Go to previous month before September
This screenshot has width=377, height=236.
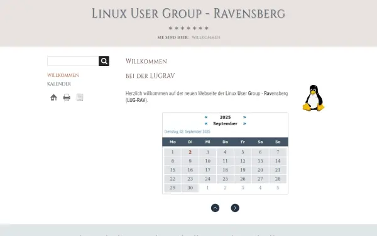(x=206, y=123)
